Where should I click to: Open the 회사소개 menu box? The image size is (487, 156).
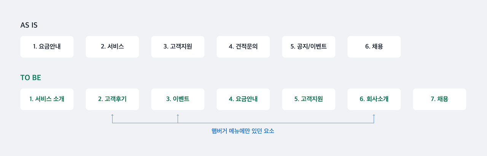tap(374, 99)
